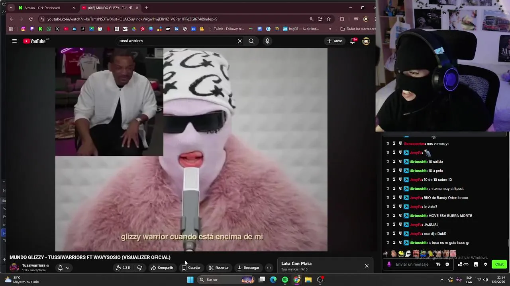Show hidden system tray icons chevron
The image size is (510, 286).
coord(442,280)
